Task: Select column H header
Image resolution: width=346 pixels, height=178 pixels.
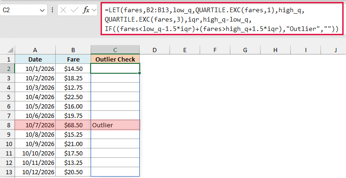Action: (x=275, y=50)
